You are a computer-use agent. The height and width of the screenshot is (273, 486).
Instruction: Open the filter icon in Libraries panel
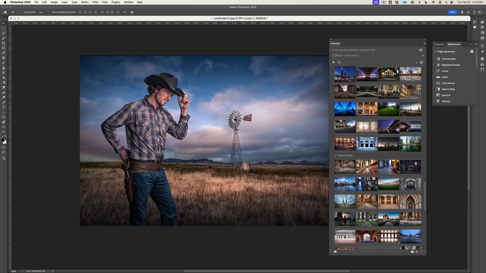click(333, 62)
